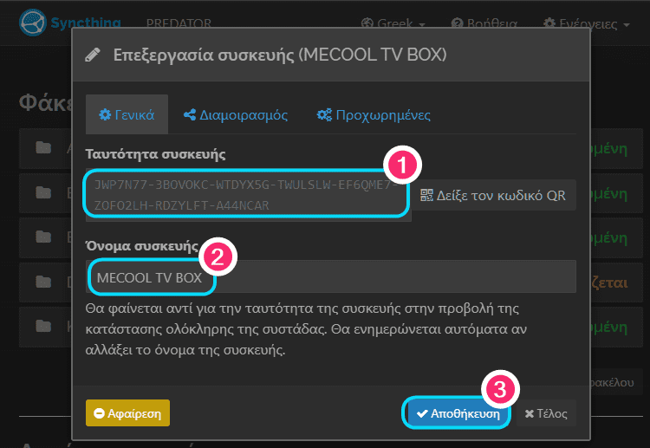Open the Ενέργειες actions dropdown
650x448 pixels.
[587, 23]
